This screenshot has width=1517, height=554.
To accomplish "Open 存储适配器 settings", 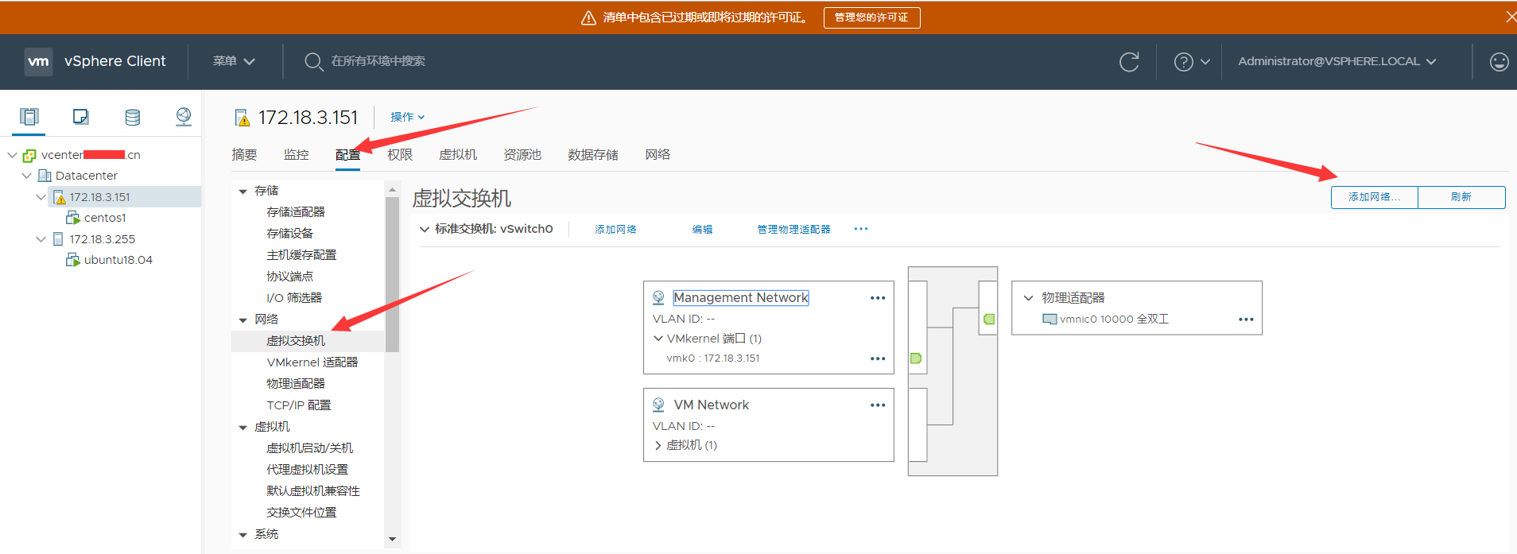I will pos(296,211).
